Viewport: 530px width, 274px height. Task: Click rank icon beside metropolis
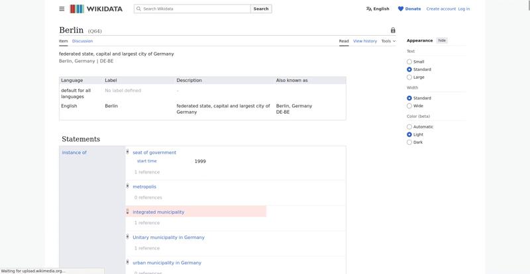coord(127,186)
